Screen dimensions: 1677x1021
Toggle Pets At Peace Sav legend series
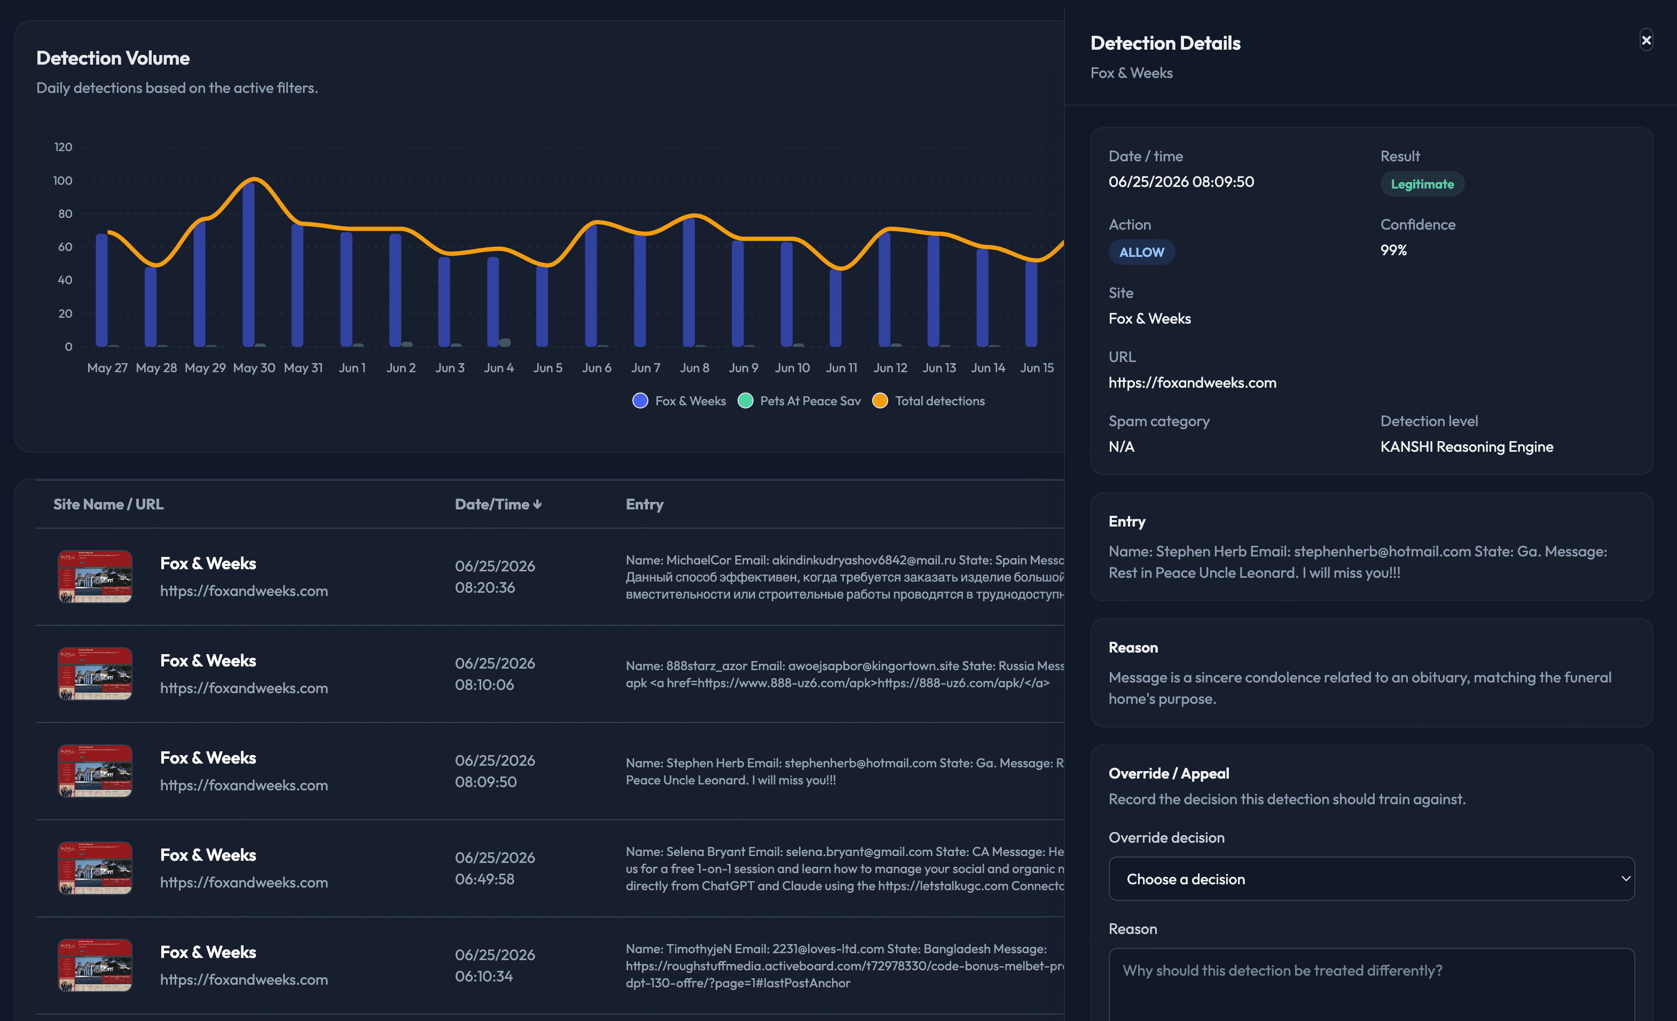click(799, 401)
